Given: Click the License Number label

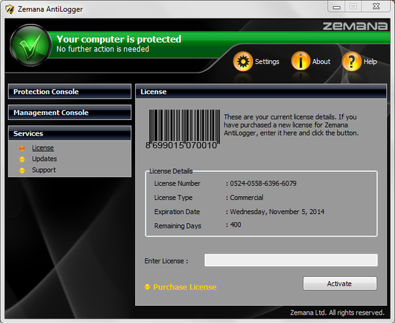Looking at the screenshot, I should point(177,183).
